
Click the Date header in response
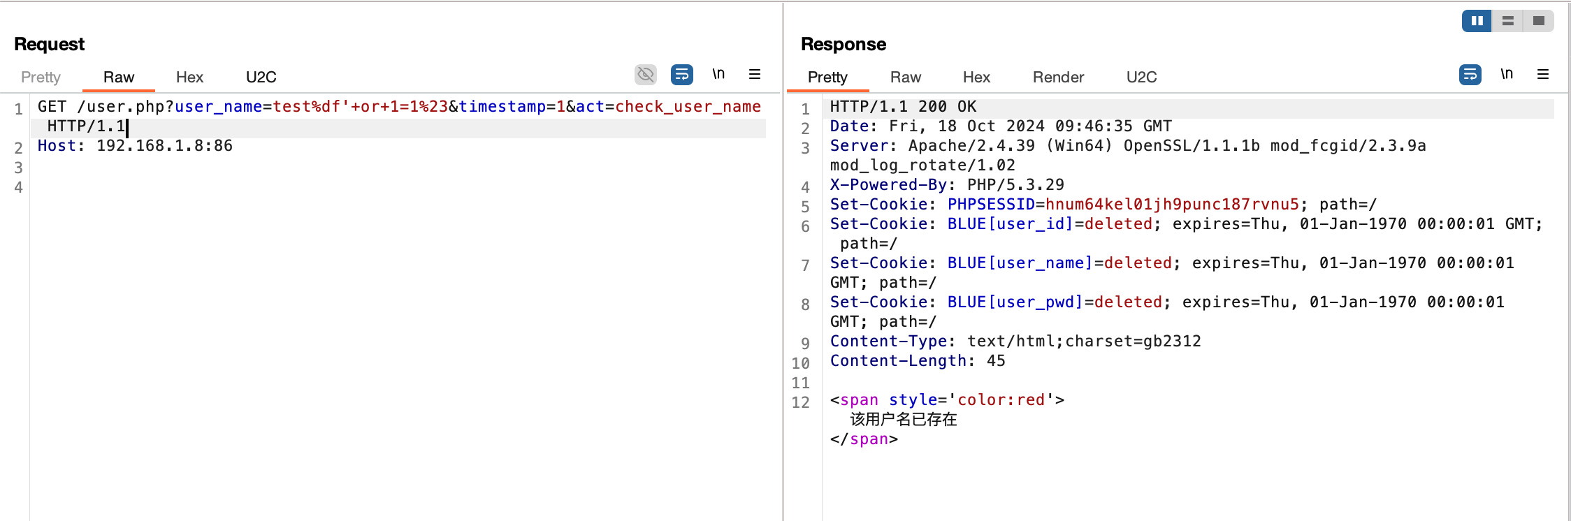pos(1001,126)
